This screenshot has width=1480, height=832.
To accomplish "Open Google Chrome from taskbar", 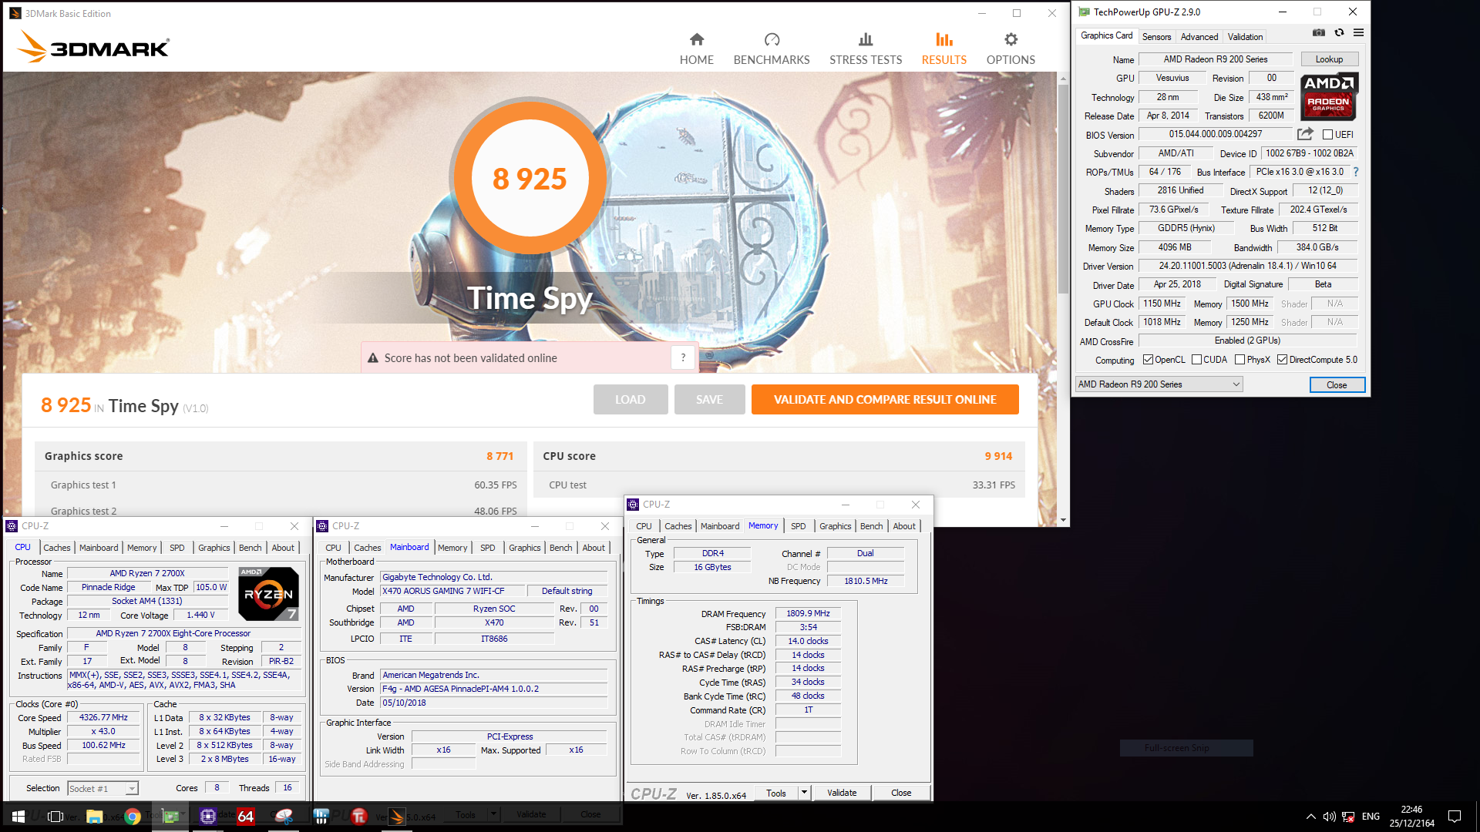I will [x=133, y=817].
